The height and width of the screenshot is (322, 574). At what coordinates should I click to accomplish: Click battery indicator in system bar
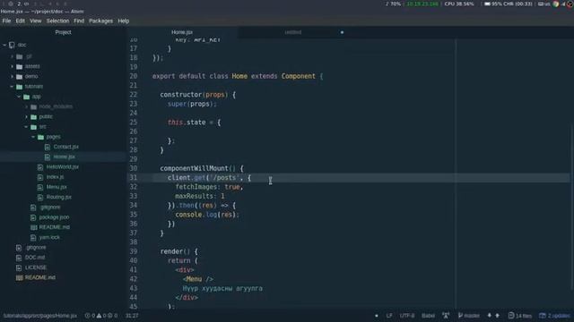[x=509, y=4]
